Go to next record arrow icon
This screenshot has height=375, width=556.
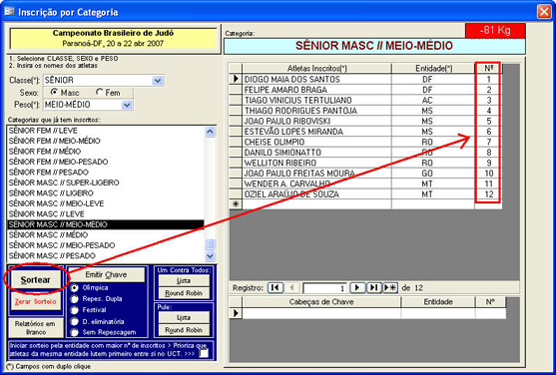coord(357,288)
